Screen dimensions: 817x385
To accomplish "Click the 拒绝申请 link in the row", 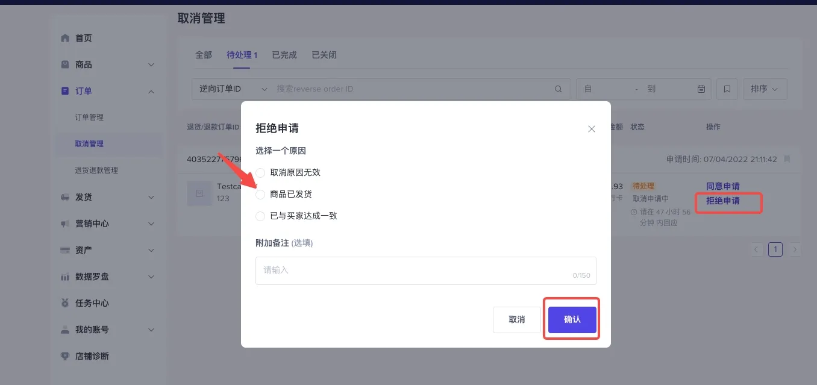I will pos(723,201).
